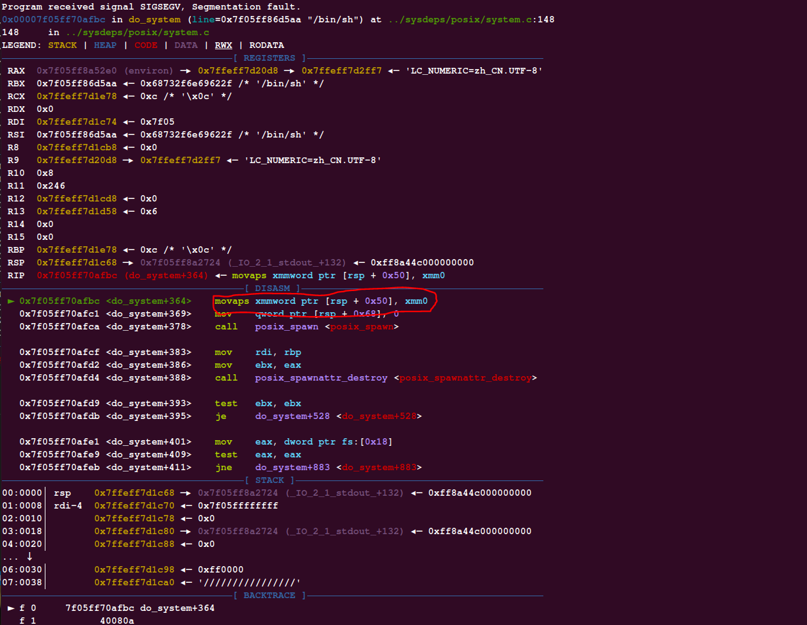Click the RAX register name
The height and width of the screenshot is (625, 807).
pyautogui.click(x=16, y=71)
